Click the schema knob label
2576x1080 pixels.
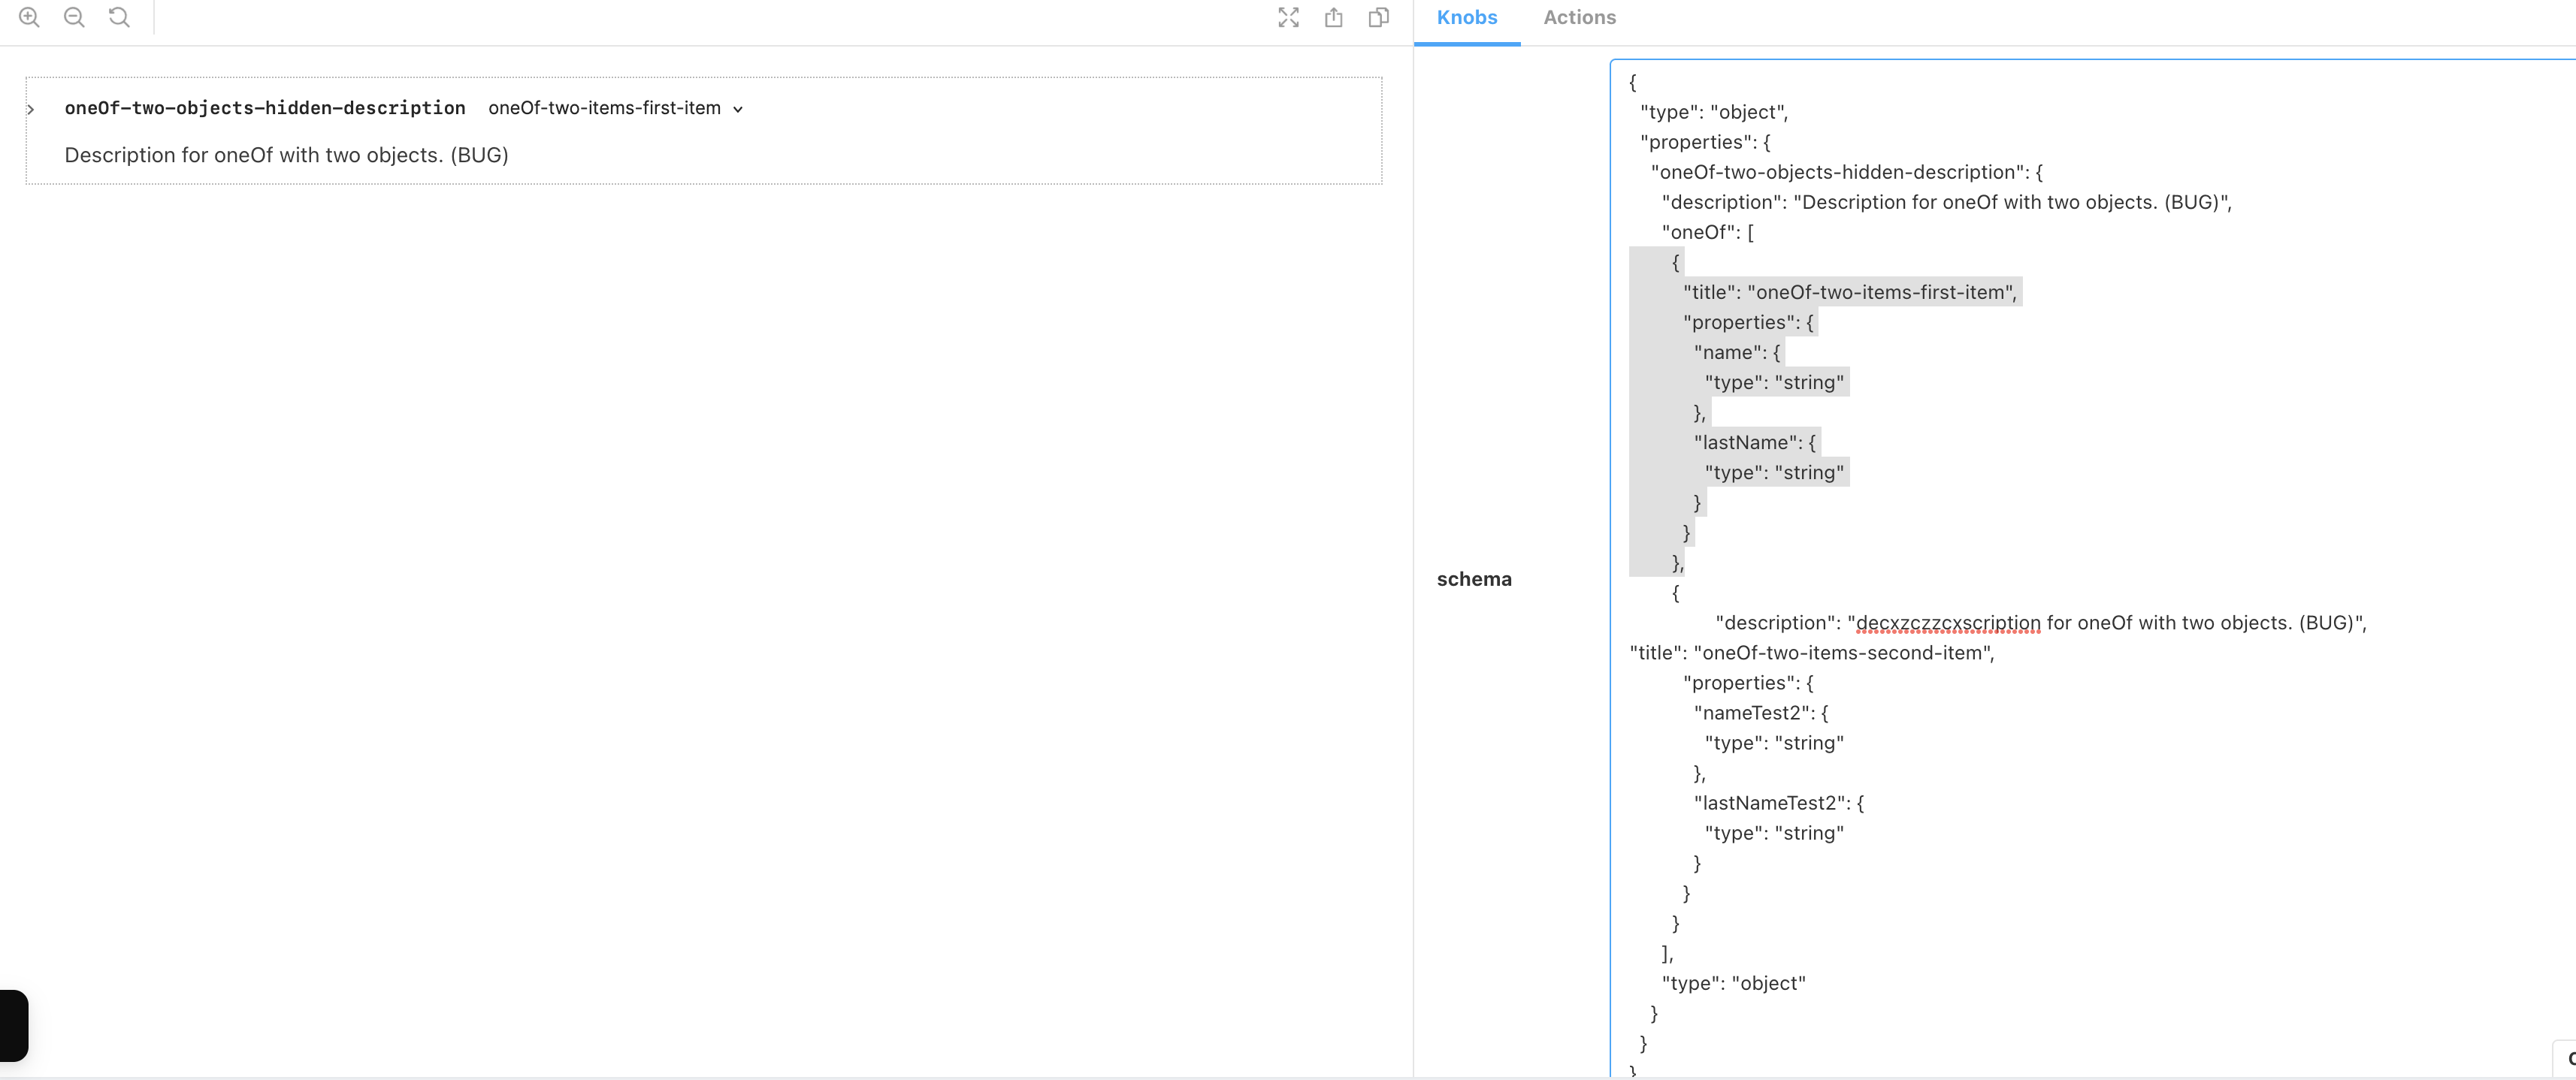1473,578
